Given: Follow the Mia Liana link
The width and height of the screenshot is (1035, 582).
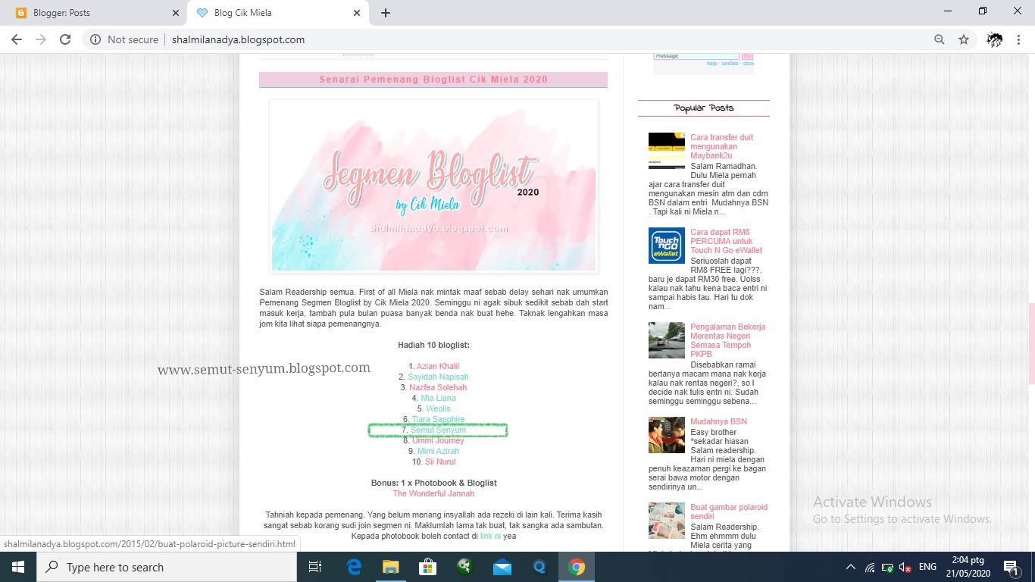Looking at the screenshot, I should pos(438,398).
